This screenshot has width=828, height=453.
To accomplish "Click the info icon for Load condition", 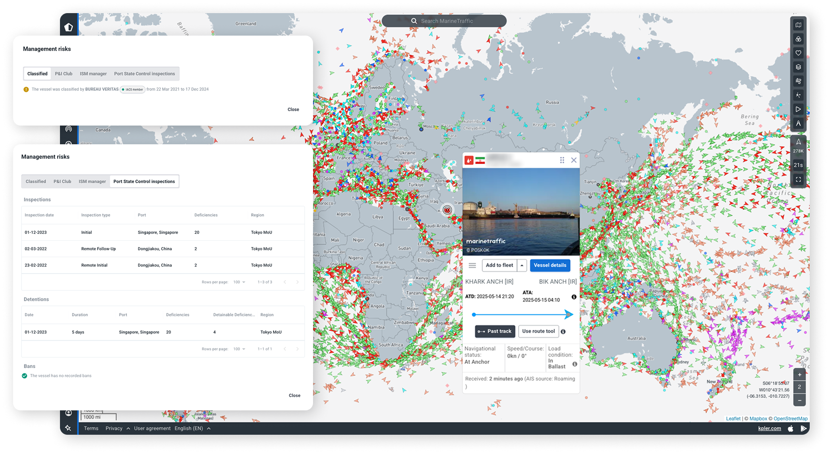I will (574, 364).
